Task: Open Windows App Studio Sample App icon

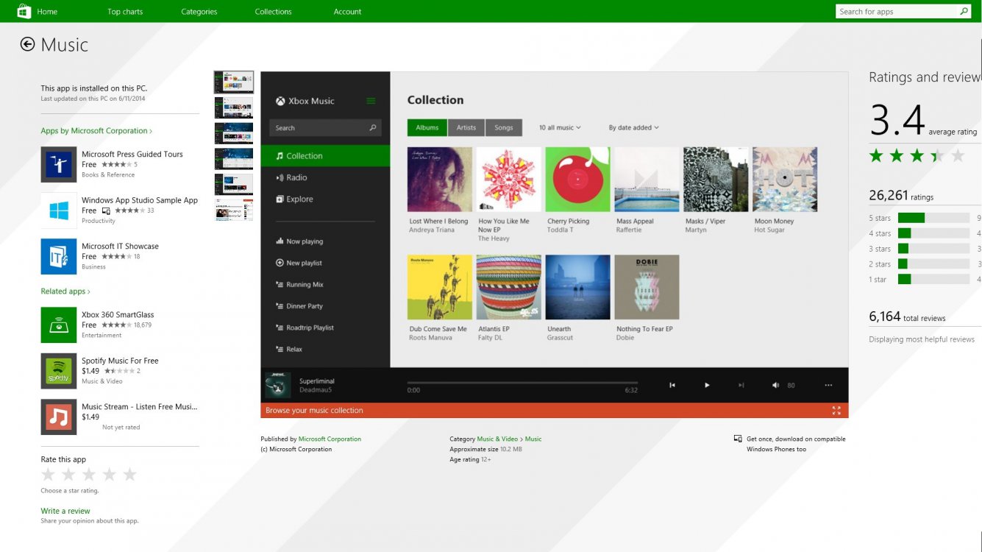Action: tap(59, 210)
